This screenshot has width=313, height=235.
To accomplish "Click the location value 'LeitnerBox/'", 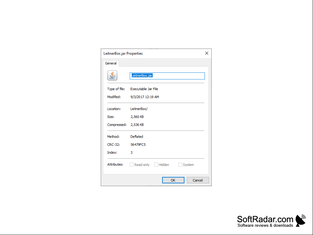I will (x=139, y=109).
